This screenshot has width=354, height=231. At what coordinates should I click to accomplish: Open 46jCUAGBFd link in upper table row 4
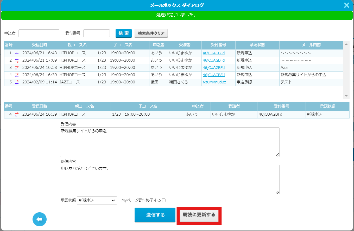(213, 75)
